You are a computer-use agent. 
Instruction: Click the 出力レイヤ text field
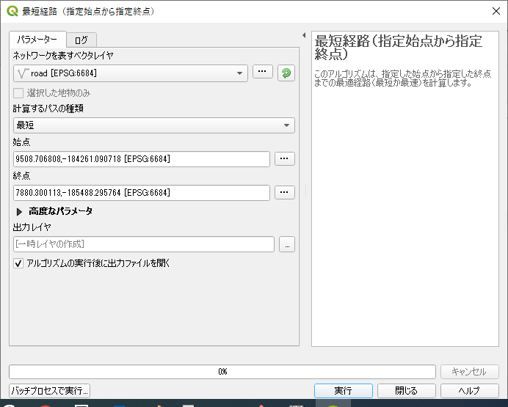pos(144,244)
